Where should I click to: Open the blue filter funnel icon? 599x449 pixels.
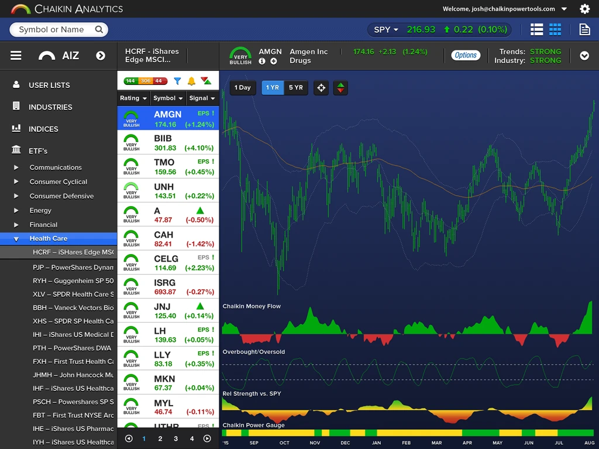[177, 81]
